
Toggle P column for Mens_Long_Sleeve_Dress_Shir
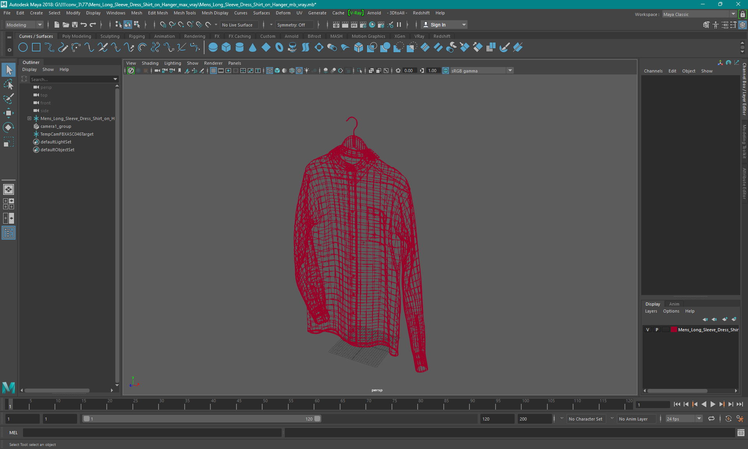point(656,330)
